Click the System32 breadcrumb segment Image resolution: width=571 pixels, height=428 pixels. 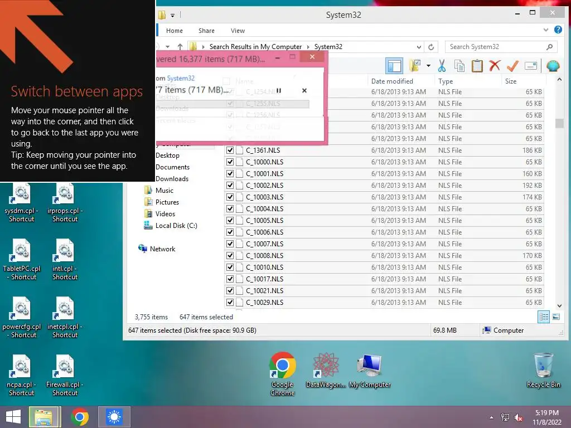(x=328, y=47)
